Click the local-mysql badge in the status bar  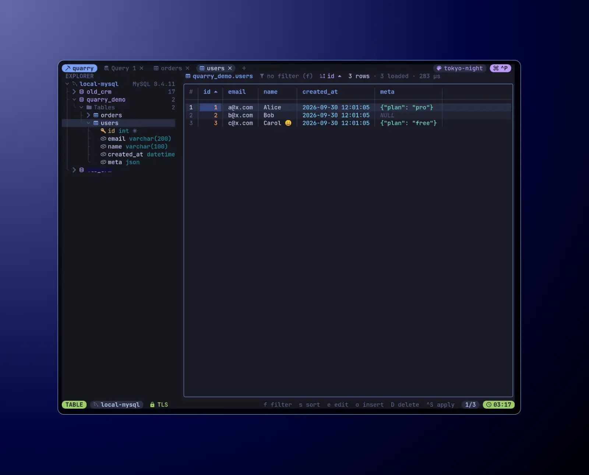pyautogui.click(x=116, y=405)
